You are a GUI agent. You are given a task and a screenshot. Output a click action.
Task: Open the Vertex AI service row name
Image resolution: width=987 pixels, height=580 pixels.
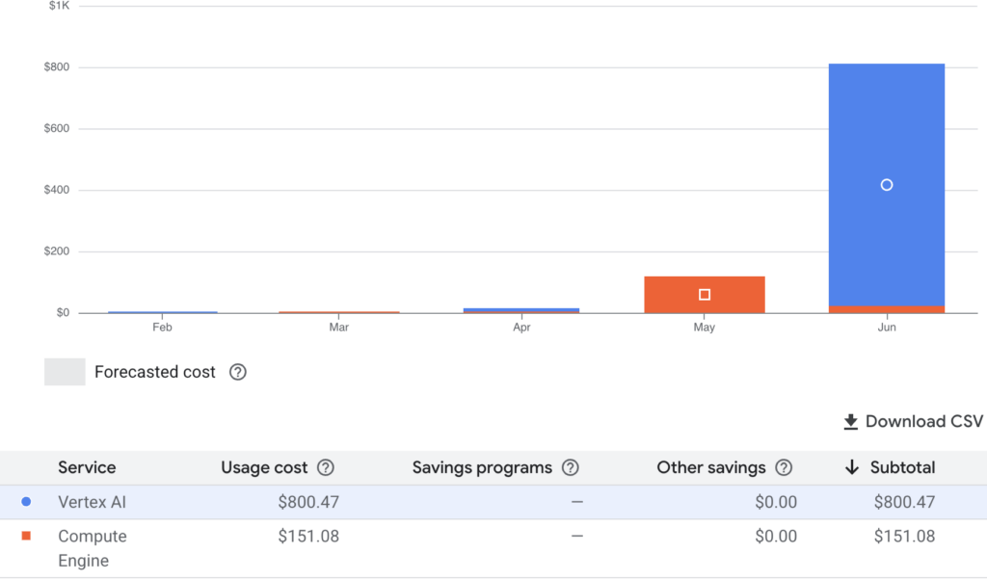pos(92,502)
